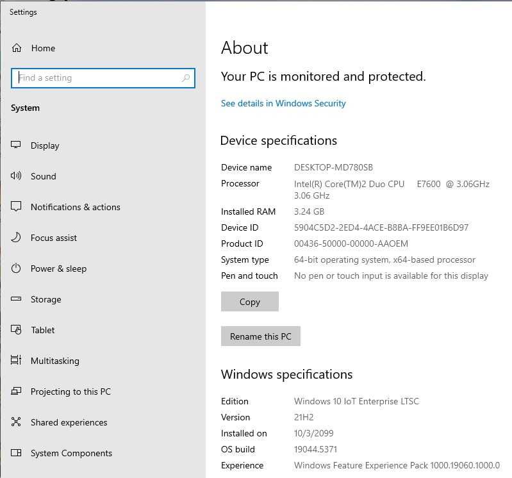Click the Focus assist moon icon
512x478 pixels.
pyautogui.click(x=15, y=237)
